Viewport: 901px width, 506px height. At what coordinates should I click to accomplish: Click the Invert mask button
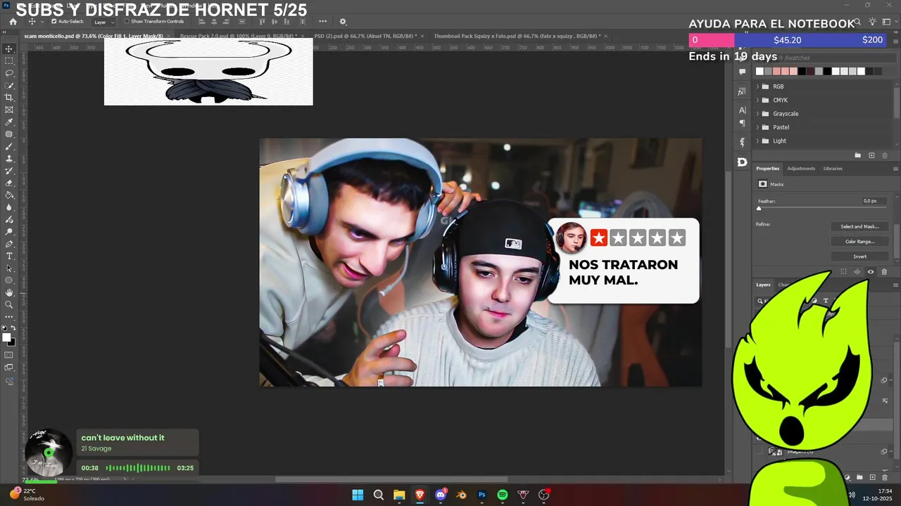point(859,257)
